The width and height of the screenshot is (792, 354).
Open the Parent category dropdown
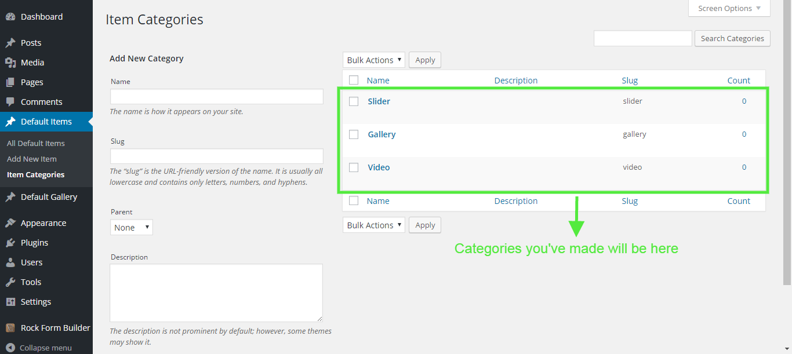(x=131, y=228)
